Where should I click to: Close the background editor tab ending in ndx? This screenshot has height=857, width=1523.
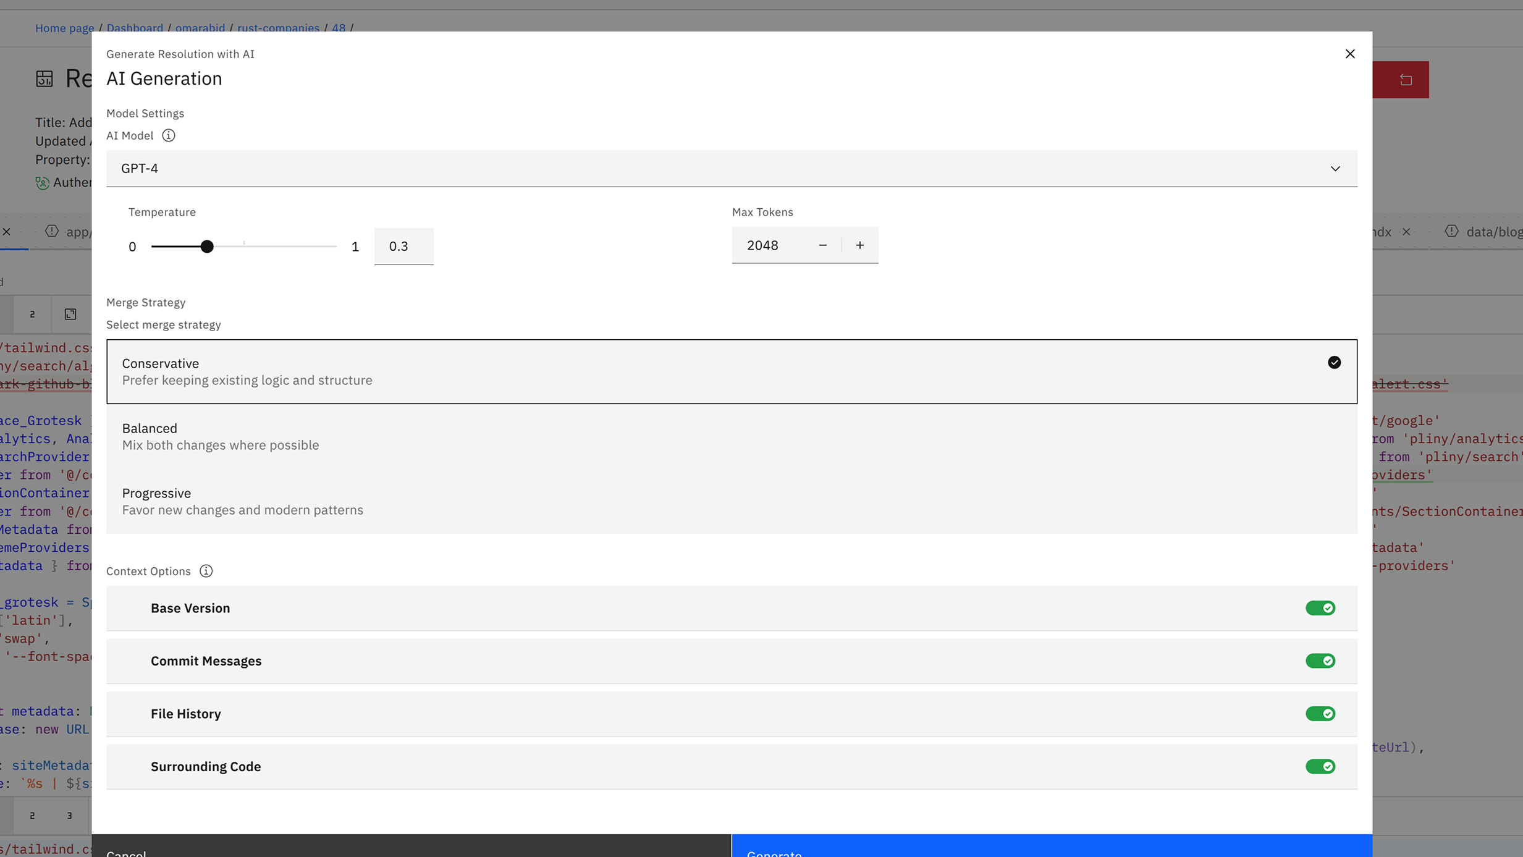(1407, 232)
